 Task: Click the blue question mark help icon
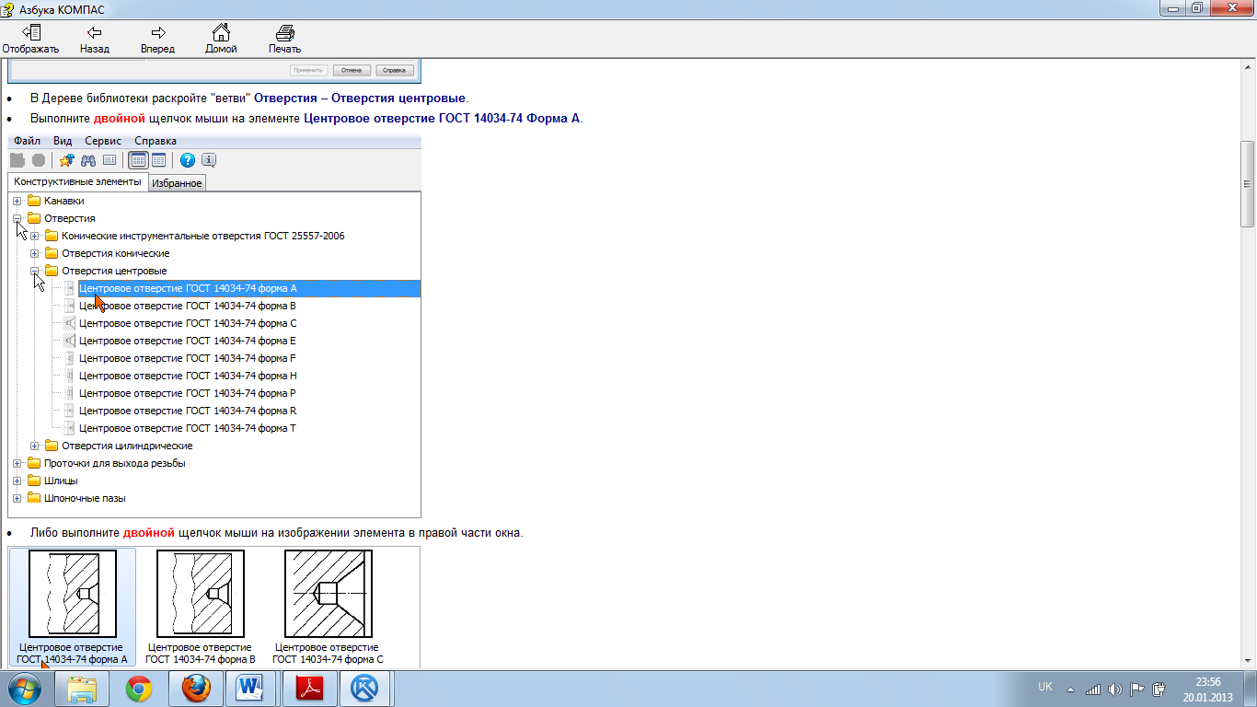pyautogui.click(x=188, y=160)
